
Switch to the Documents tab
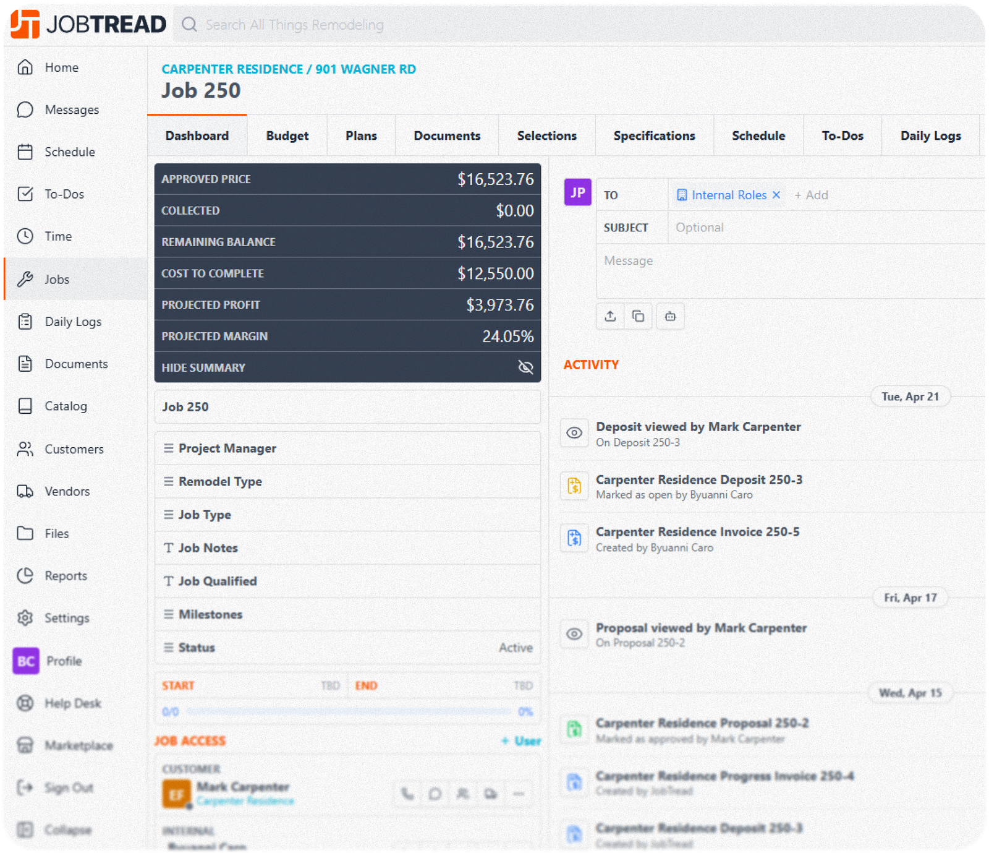[447, 135]
